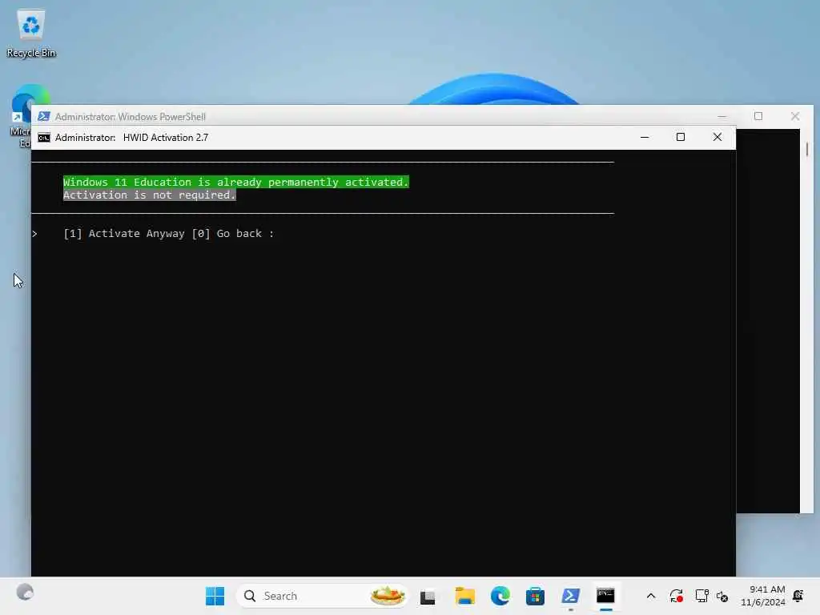Click the '[0] Go back' option text
This screenshot has height=615, width=820.
[227, 234]
